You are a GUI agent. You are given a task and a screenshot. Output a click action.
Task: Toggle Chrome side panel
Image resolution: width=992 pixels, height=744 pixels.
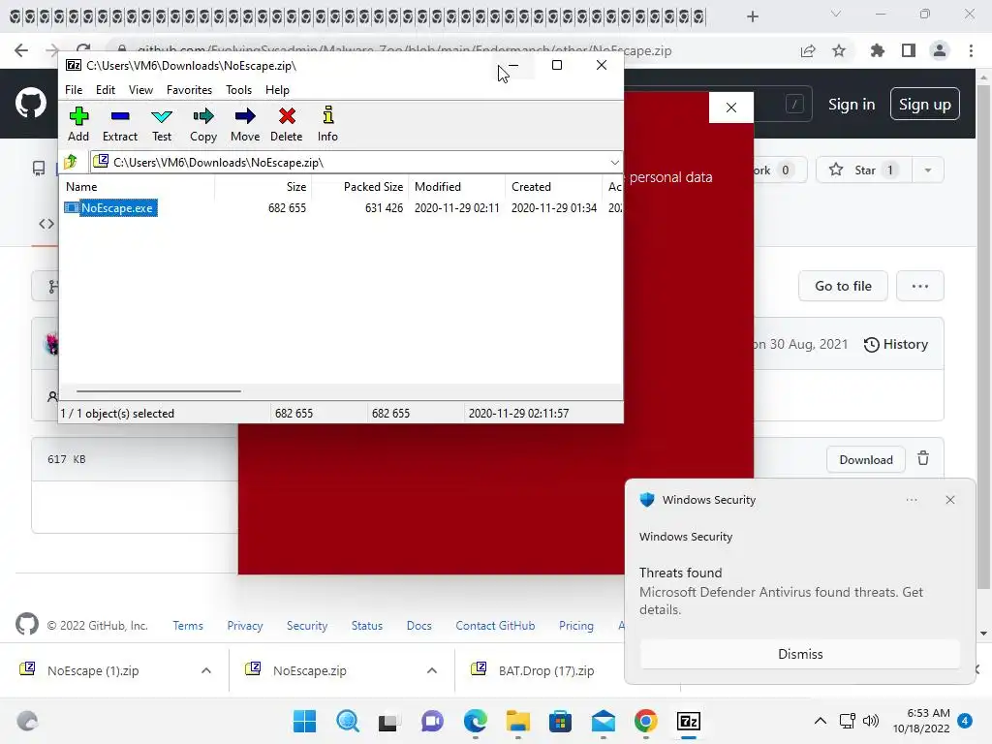[x=909, y=50]
